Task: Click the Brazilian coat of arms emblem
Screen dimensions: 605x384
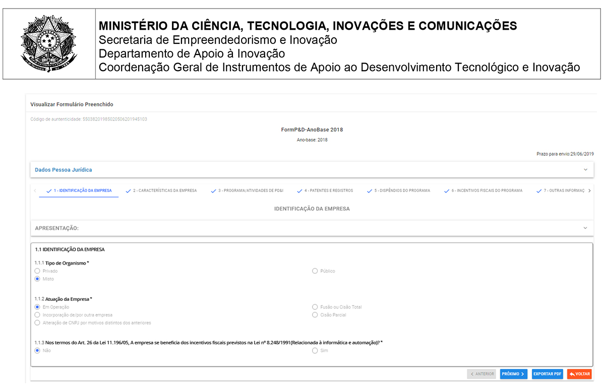Action: pyautogui.click(x=49, y=43)
